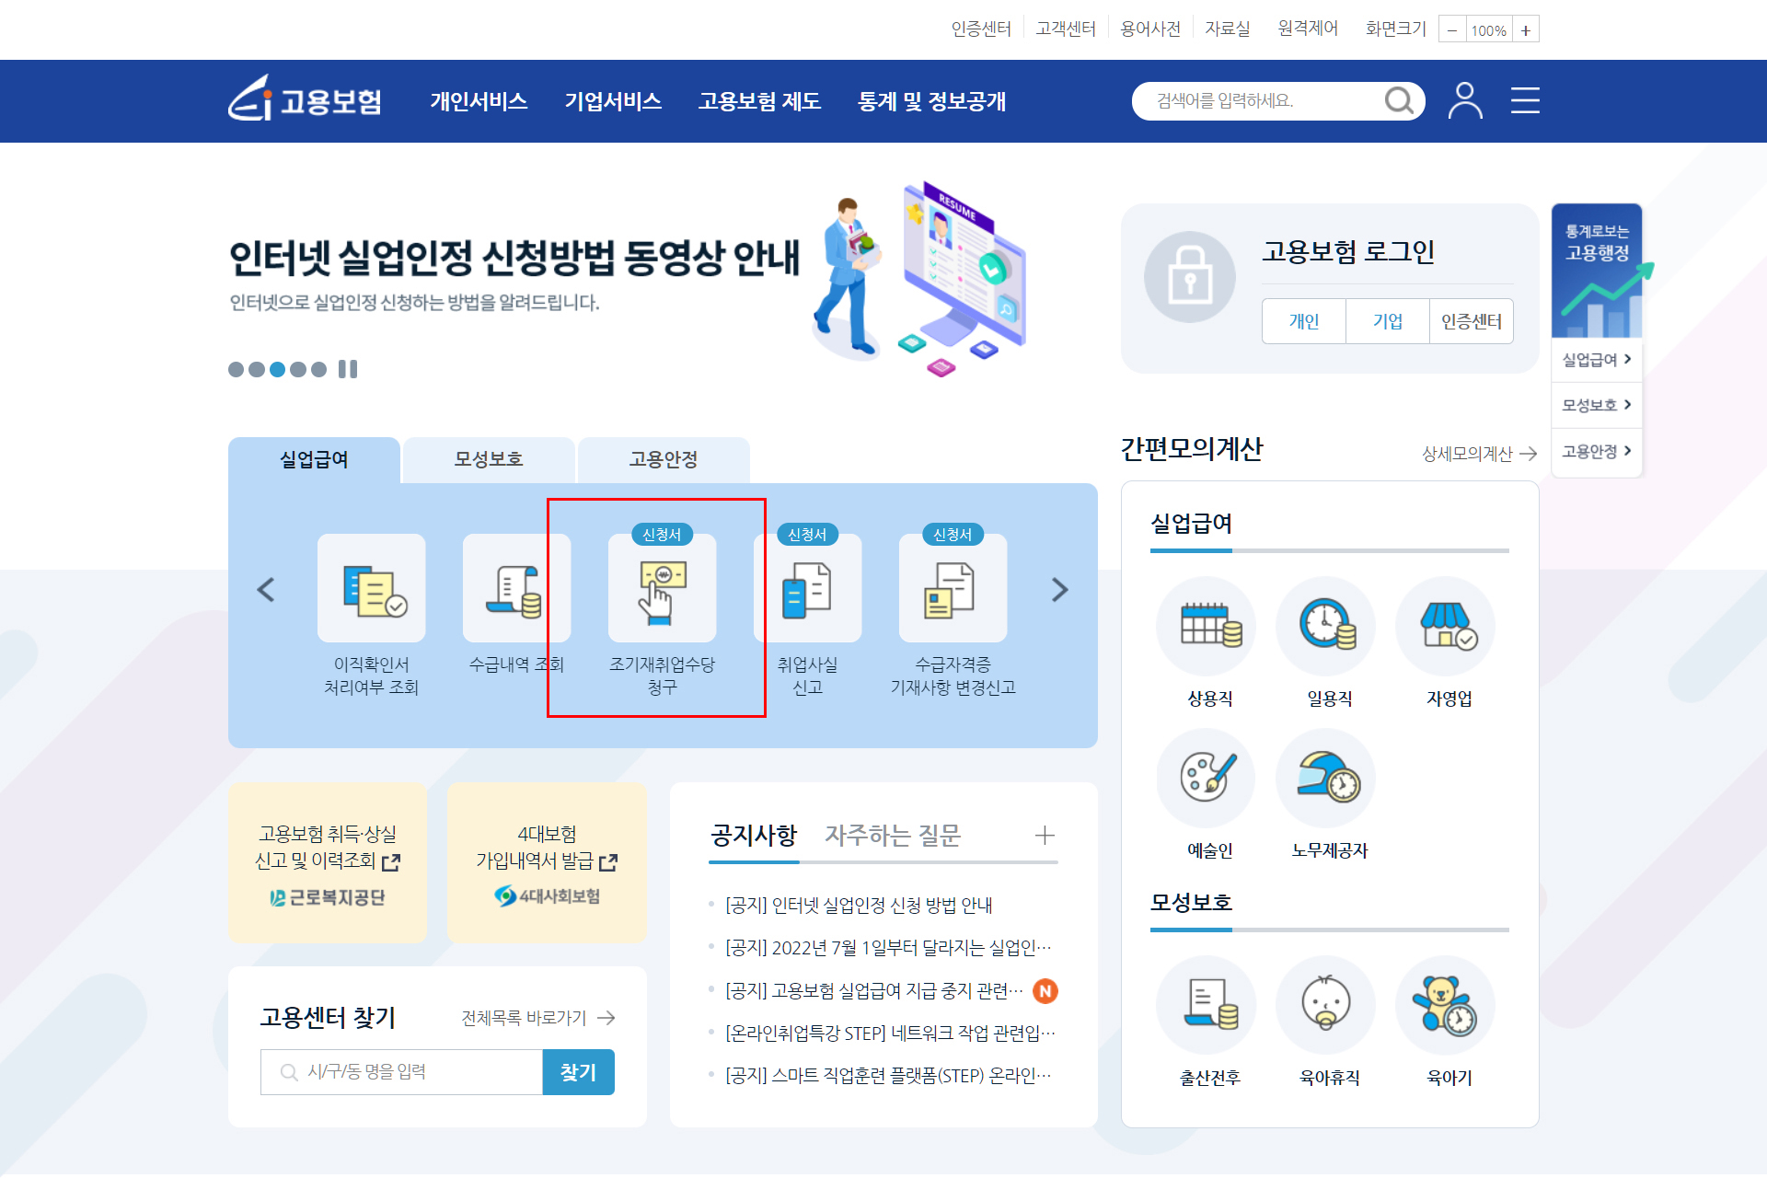Open the hamburger menu icon
Image resolution: width=1767 pixels, height=1178 pixels.
tap(1525, 100)
